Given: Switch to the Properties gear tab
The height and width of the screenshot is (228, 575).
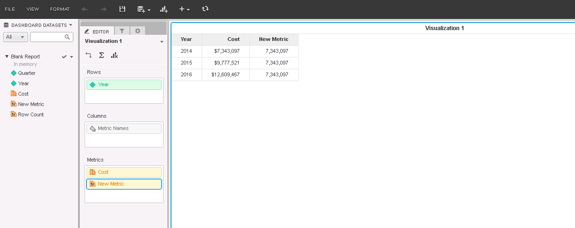Looking at the screenshot, I should coord(137,31).
